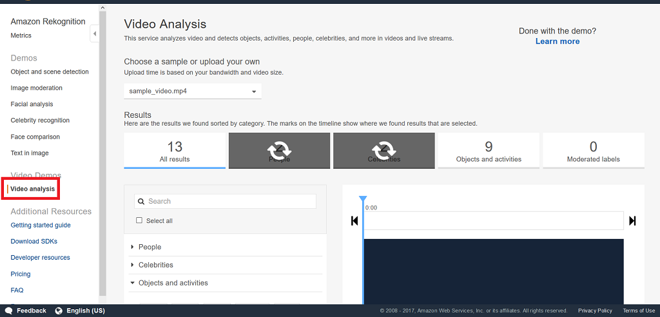Click inside the timeline scrub bar
Screen dimensions: 660x317
[x=493, y=220]
